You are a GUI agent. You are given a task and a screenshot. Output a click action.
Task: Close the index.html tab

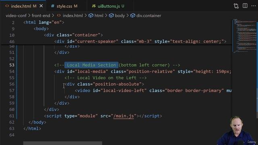click(x=41, y=6)
